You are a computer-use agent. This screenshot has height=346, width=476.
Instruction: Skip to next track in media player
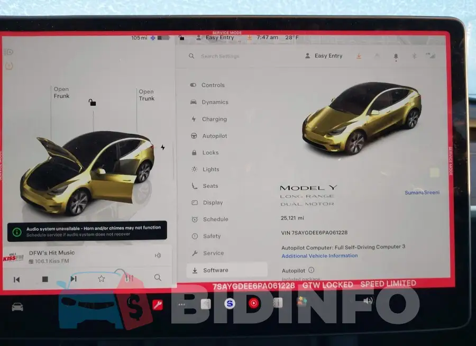pos(74,279)
